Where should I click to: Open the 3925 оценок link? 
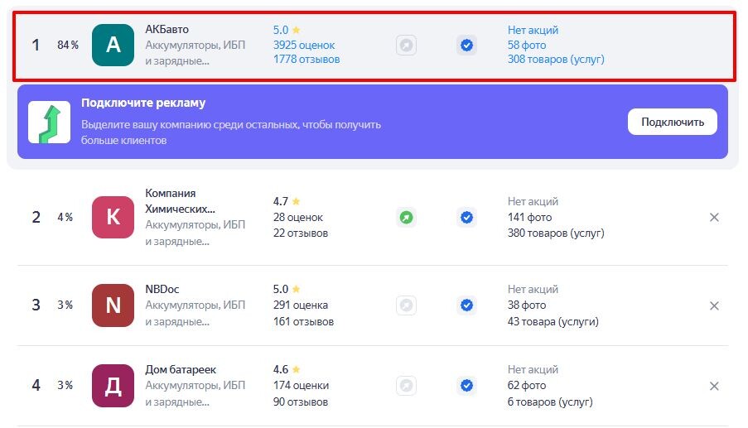pyautogui.click(x=304, y=45)
